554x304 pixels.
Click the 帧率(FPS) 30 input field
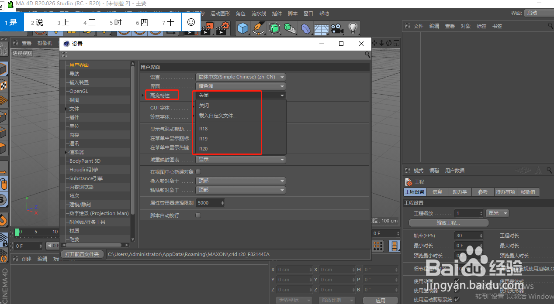click(468, 236)
